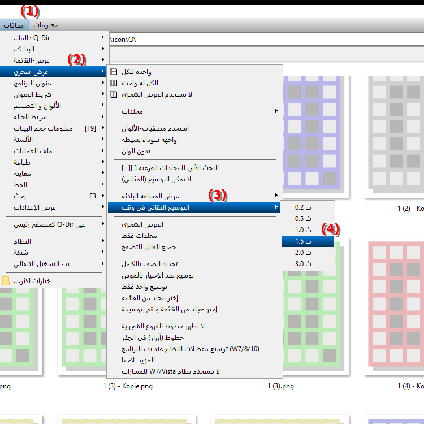Choose the '3.0 ث' delay option
Image resolution: width=424 pixels, height=424 pixels.
[x=308, y=264]
